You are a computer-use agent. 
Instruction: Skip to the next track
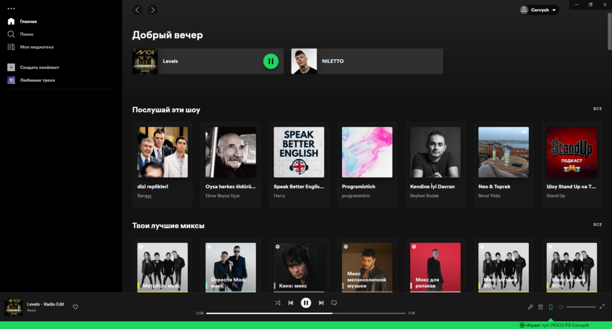point(321,303)
